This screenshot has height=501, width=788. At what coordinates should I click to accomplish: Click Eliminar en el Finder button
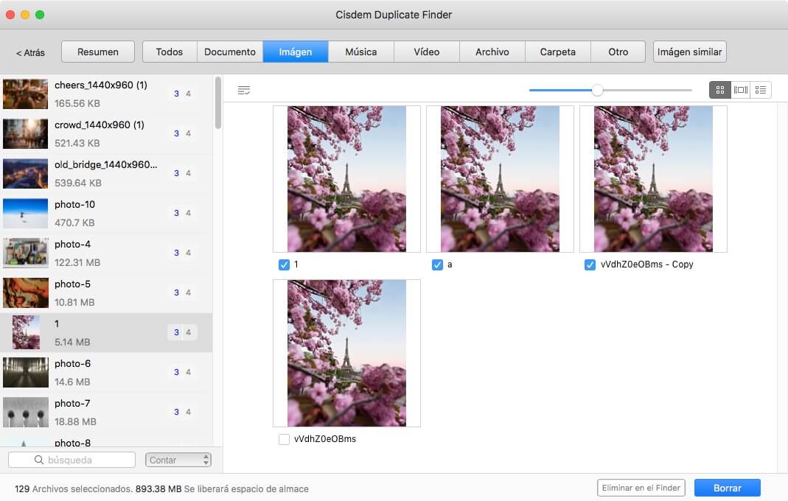coord(641,488)
